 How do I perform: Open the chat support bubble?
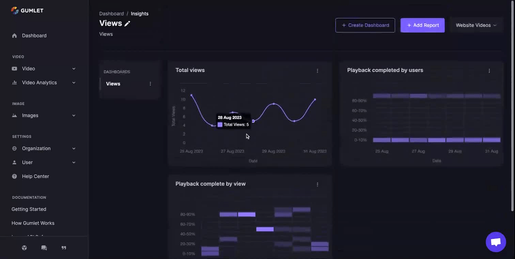click(496, 242)
